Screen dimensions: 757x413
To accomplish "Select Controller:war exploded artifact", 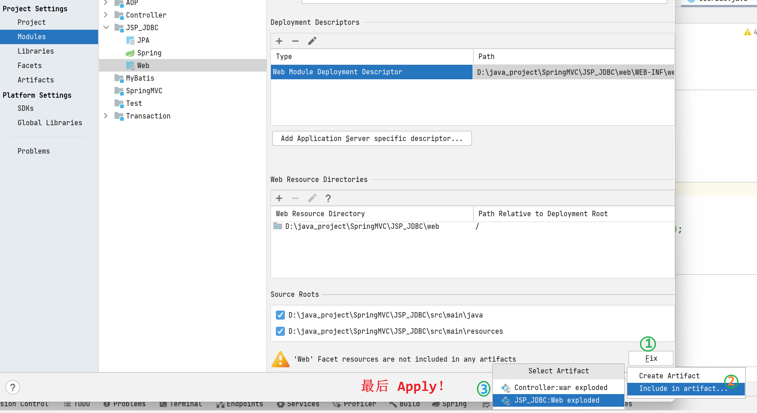I will click(558, 388).
